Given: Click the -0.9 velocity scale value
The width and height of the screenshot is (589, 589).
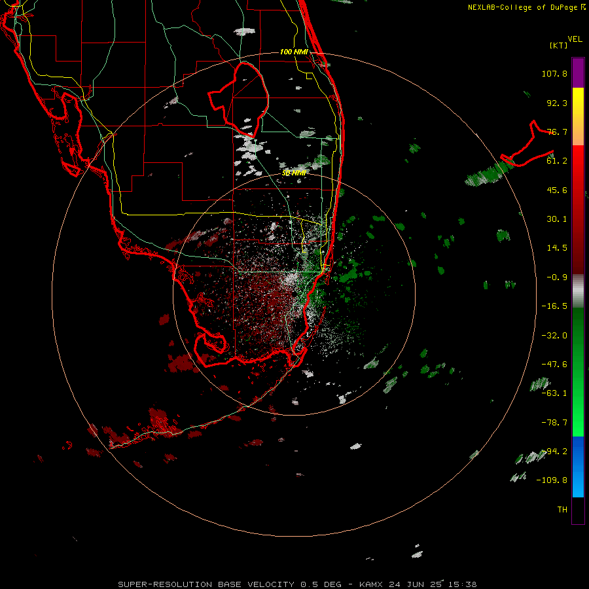Looking at the screenshot, I should coord(557,277).
